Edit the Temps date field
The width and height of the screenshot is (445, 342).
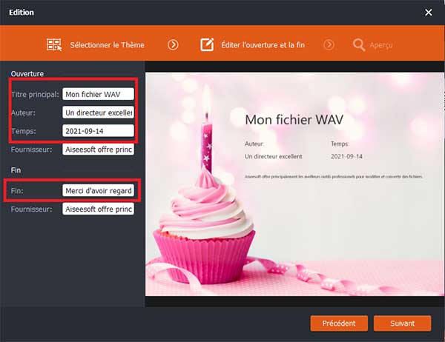[98, 131]
